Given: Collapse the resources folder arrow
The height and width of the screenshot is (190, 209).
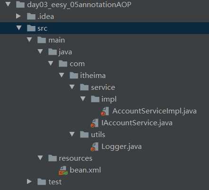Looking at the screenshot, I should tap(40, 158).
